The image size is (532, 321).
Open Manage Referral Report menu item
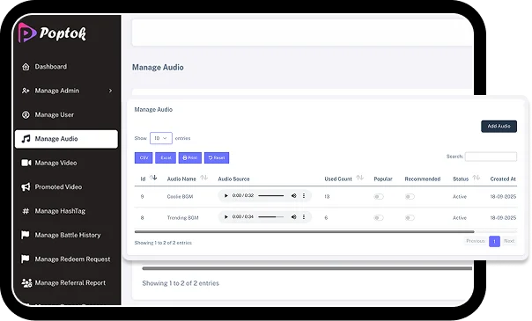[70, 282]
